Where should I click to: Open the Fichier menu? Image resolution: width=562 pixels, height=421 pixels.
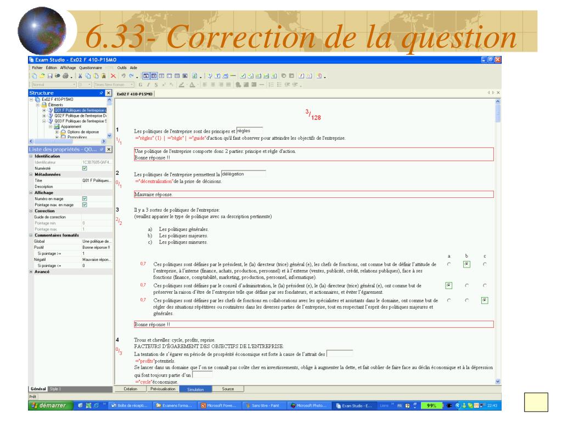[37, 67]
